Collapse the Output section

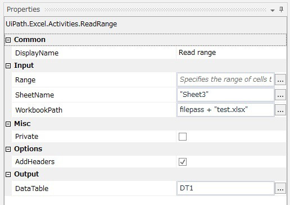(x=8, y=174)
